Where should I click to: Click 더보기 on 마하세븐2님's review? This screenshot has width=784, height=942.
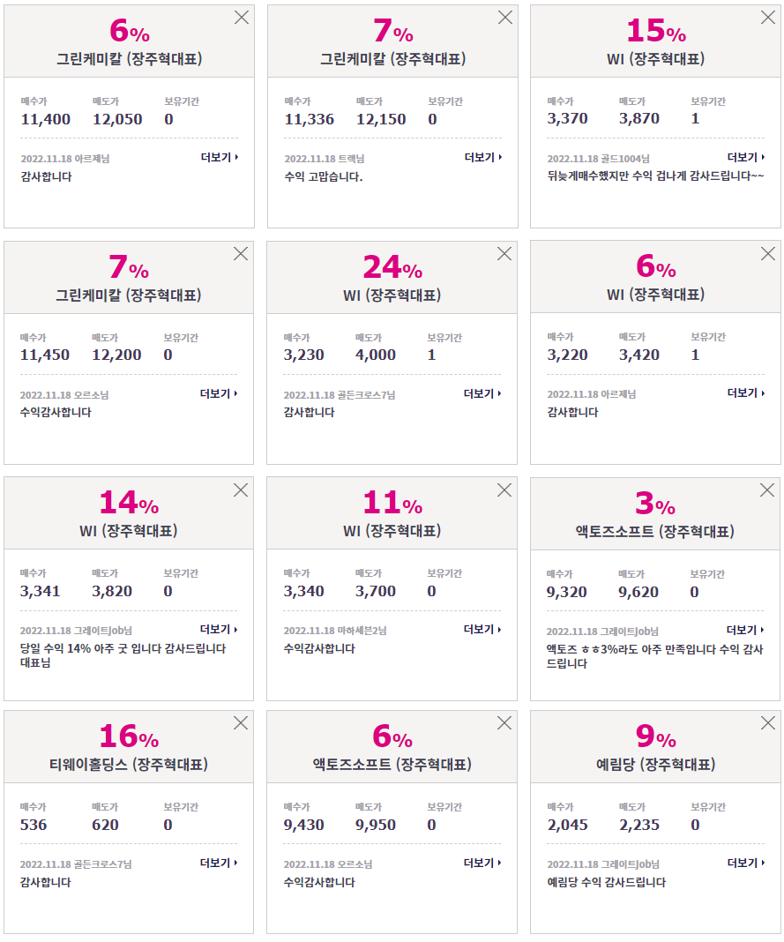click(482, 629)
